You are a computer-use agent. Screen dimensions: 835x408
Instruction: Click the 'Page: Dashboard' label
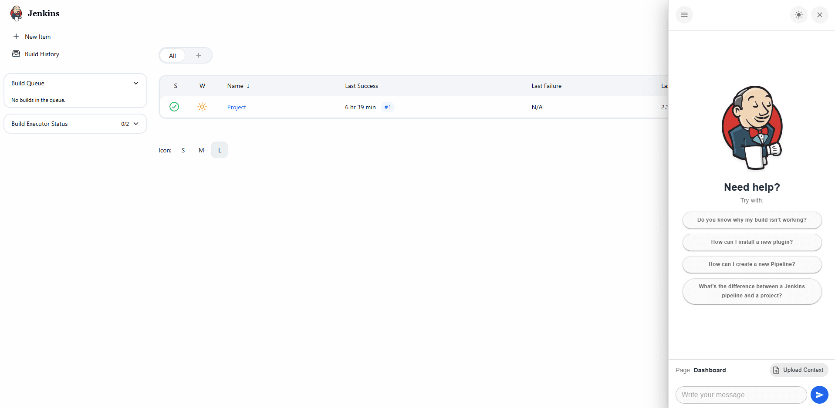point(701,370)
